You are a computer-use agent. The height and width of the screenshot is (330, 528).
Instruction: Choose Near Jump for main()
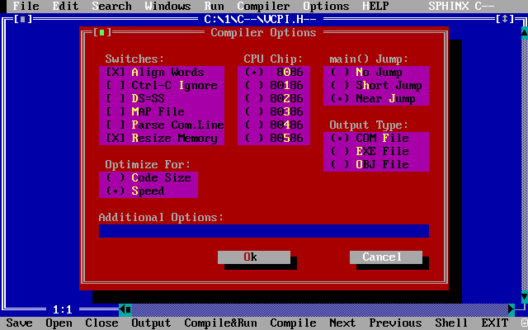click(x=376, y=99)
